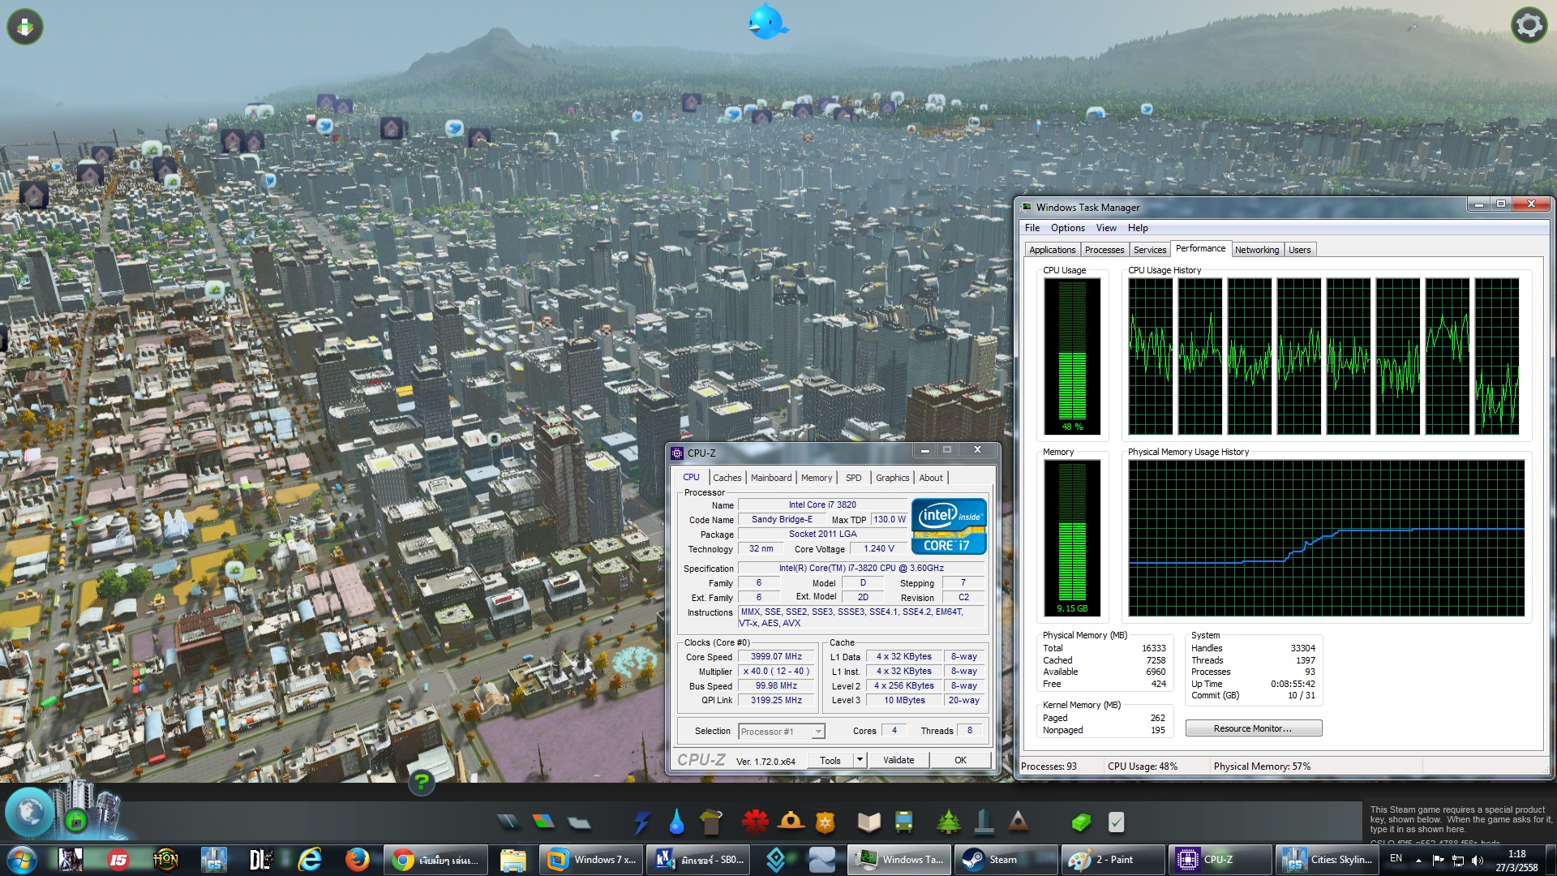Viewport: 1557px width, 876px height.
Task: Open Fire Department helmet icon
Action: coord(790,822)
